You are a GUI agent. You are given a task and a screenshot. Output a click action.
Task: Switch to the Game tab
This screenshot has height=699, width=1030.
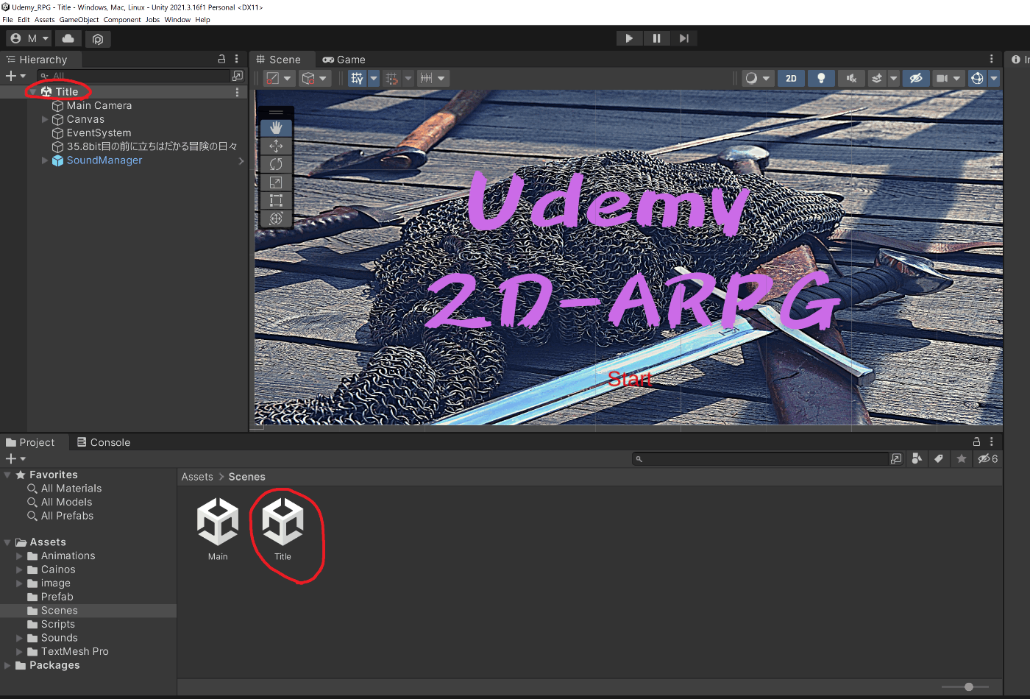tap(344, 60)
